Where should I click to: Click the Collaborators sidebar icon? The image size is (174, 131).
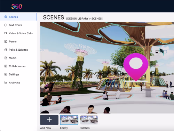6,66
